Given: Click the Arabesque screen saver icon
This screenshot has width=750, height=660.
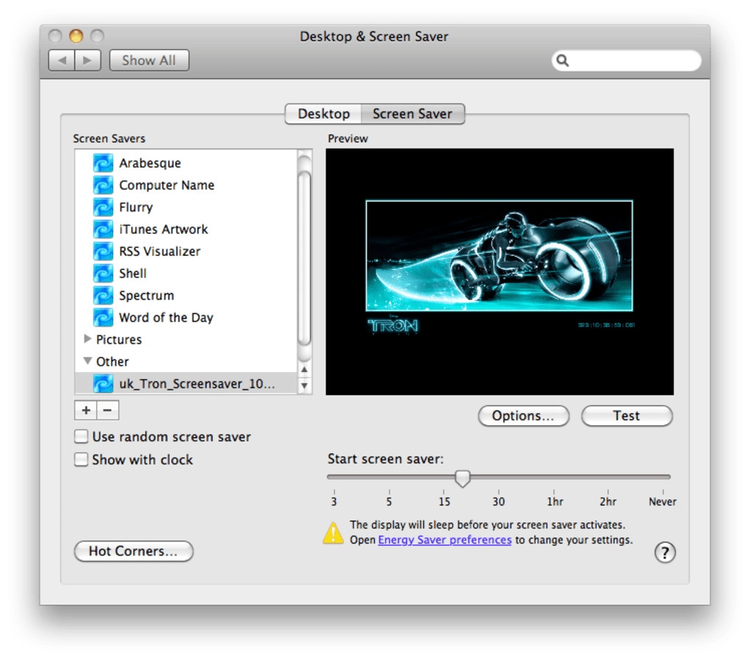Looking at the screenshot, I should click(x=103, y=163).
